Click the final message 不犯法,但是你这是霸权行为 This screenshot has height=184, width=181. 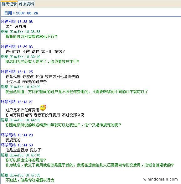coord(30,180)
